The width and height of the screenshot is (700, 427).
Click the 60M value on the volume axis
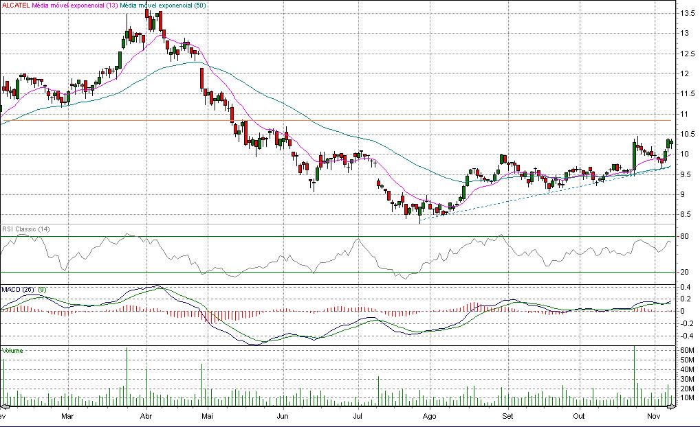pos(687,350)
